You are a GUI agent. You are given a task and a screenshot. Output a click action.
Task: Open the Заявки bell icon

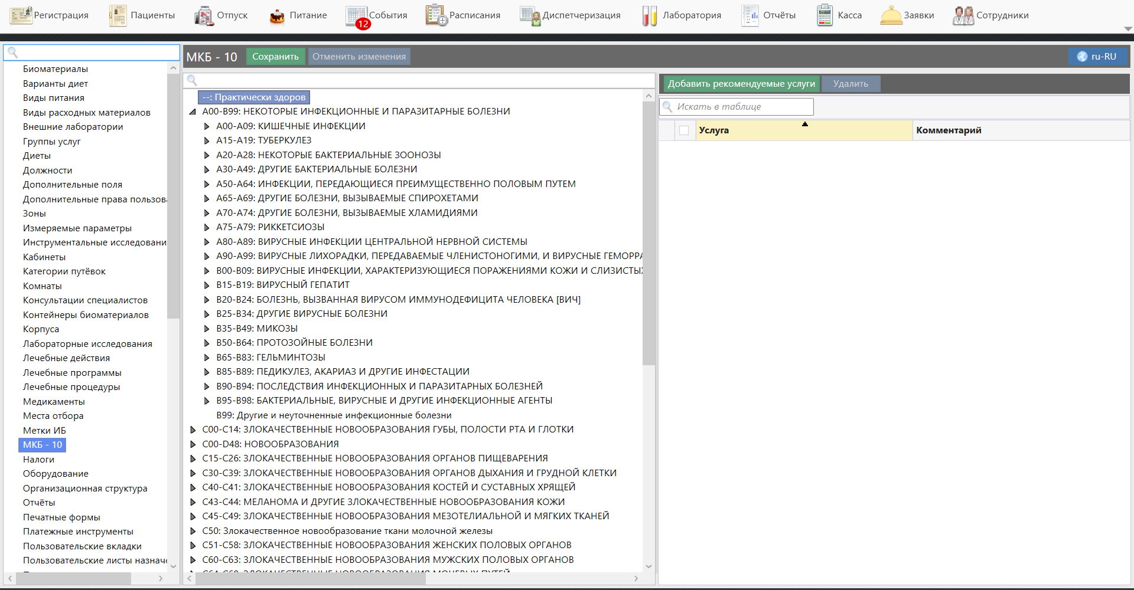coord(891,15)
